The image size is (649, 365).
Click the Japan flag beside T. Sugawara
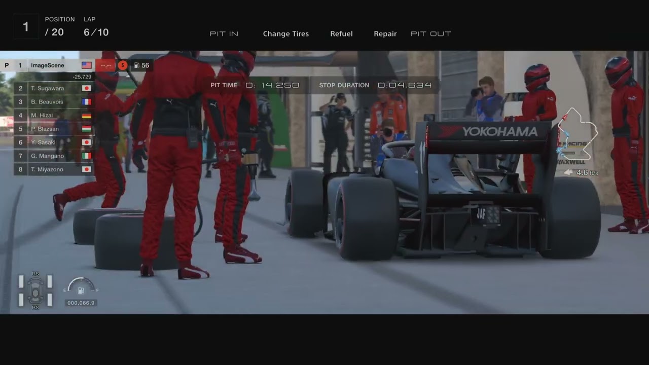pyautogui.click(x=87, y=88)
